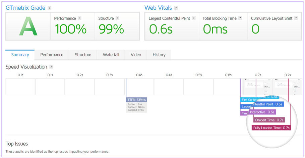View the History tab

[159, 55]
